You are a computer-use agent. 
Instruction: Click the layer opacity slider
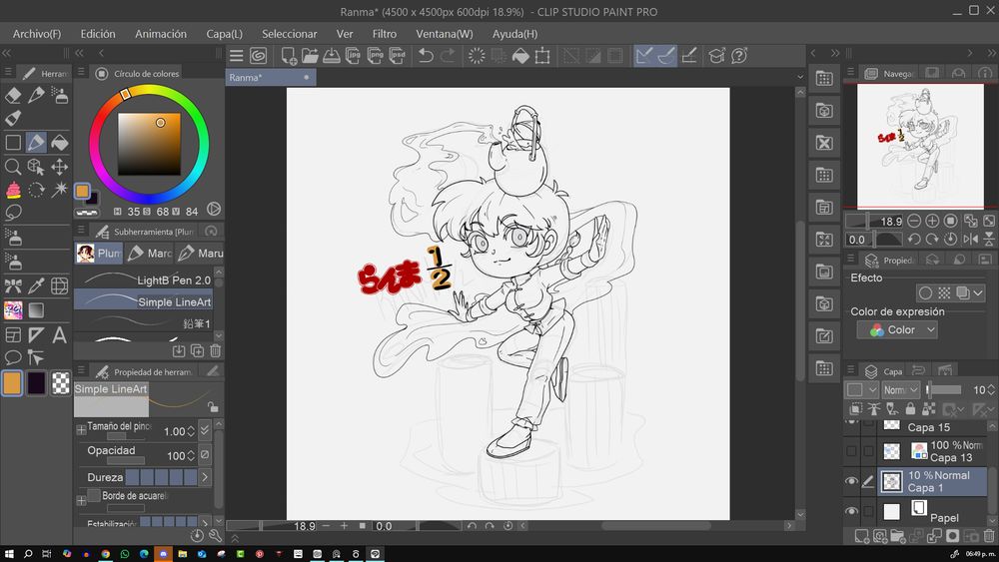944,389
